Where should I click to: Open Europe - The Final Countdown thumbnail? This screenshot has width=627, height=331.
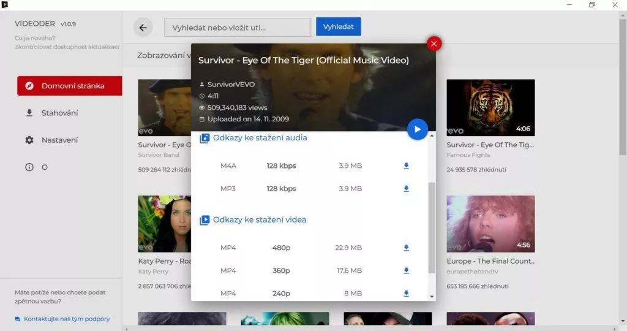[490, 224]
